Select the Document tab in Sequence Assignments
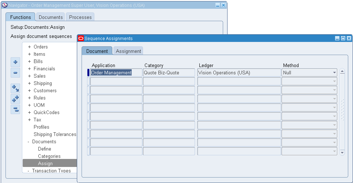The width and height of the screenshot is (353, 183). click(x=97, y=51)
